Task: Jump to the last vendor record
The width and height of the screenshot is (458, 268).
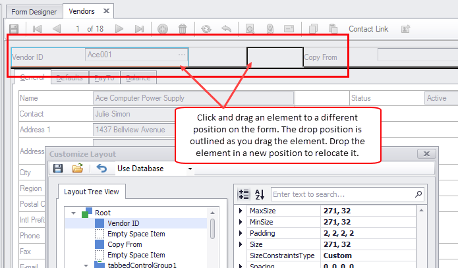Action: (139, 29)
